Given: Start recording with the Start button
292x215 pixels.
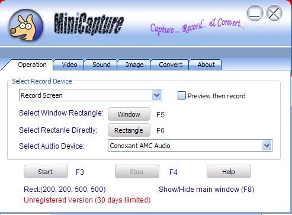Looking at the screenshot, I should (x=46, y=172).
